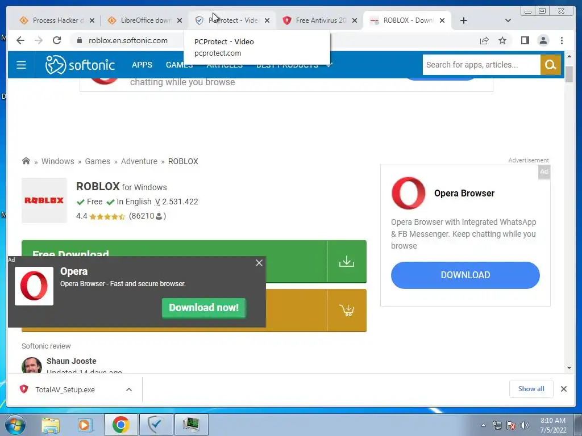Click blue DOWNLOAD button for Opera Browser
The height and width of the screenshot is (436, 582).
point(465,275)
